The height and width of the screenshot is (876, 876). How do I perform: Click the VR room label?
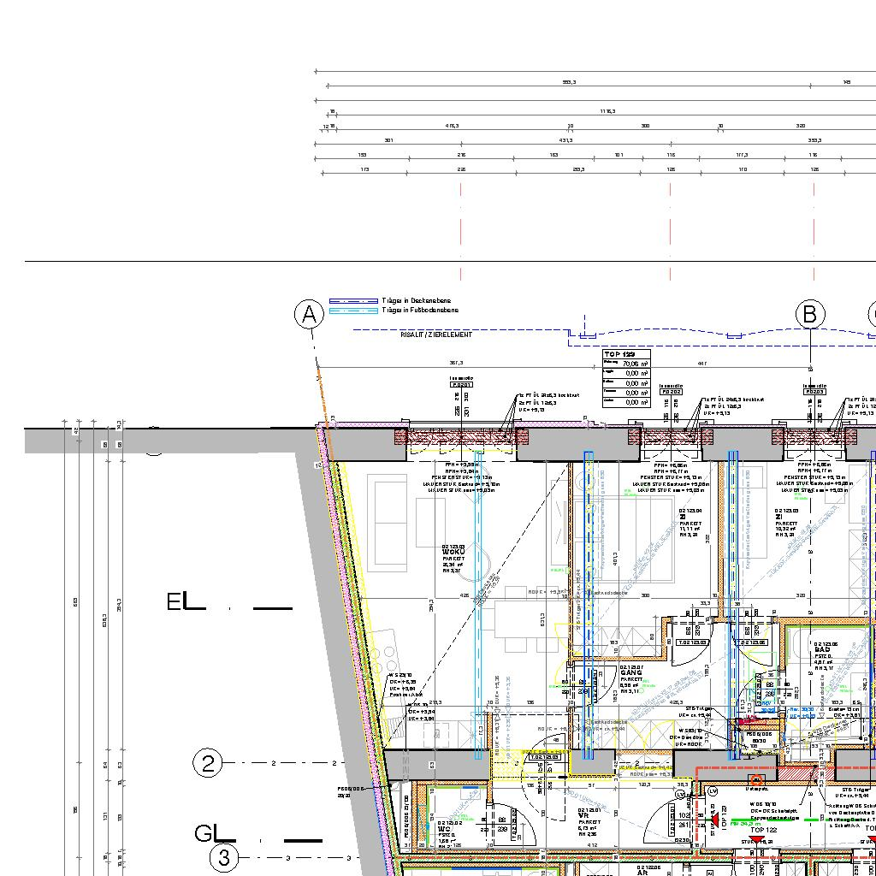[582, 815]
